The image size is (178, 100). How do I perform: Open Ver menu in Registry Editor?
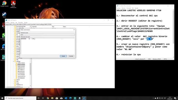(x=16, y=22)
